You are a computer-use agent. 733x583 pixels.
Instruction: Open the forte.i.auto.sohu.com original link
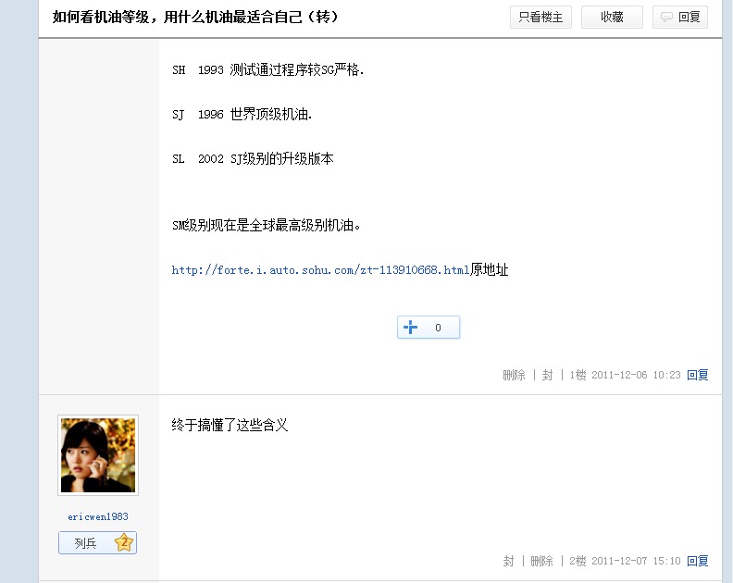pyautogui.click(x=320, y=270)
